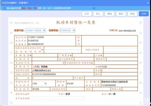The image size is (151, 106).
Task: Click the date 2021年04月22日
Action: tap(127, 31)
